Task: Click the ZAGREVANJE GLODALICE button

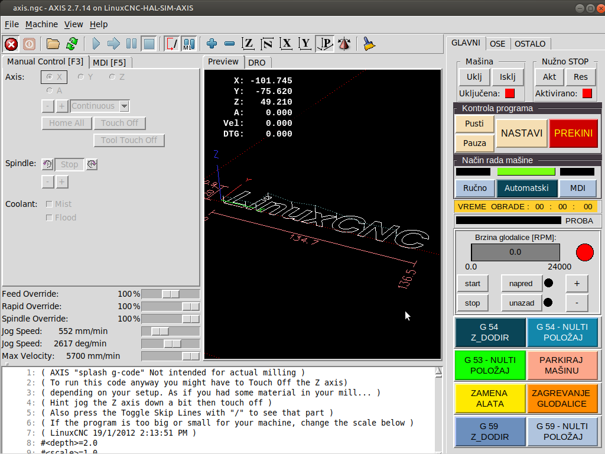Action: tap(562, 398)
